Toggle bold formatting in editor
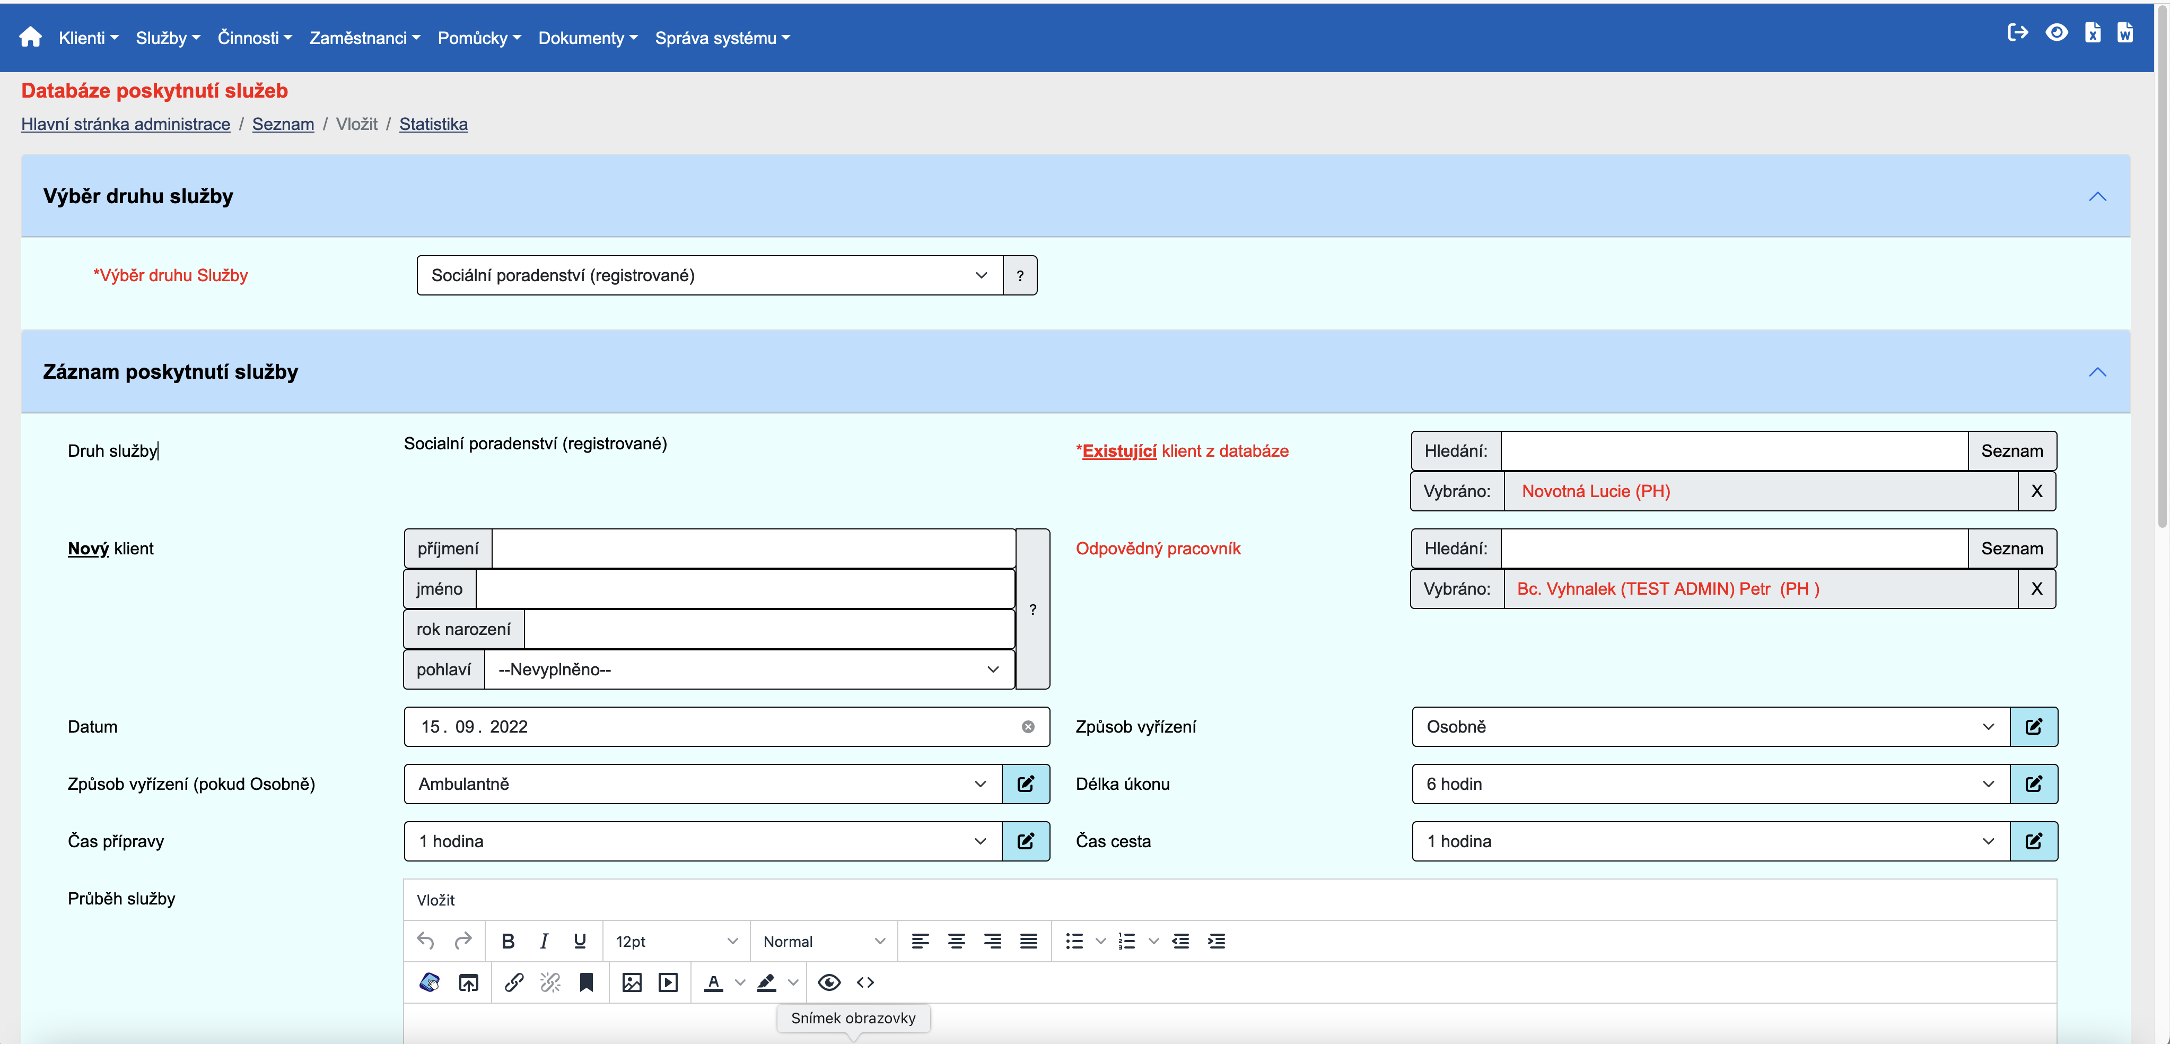 [x=508, y=941]
